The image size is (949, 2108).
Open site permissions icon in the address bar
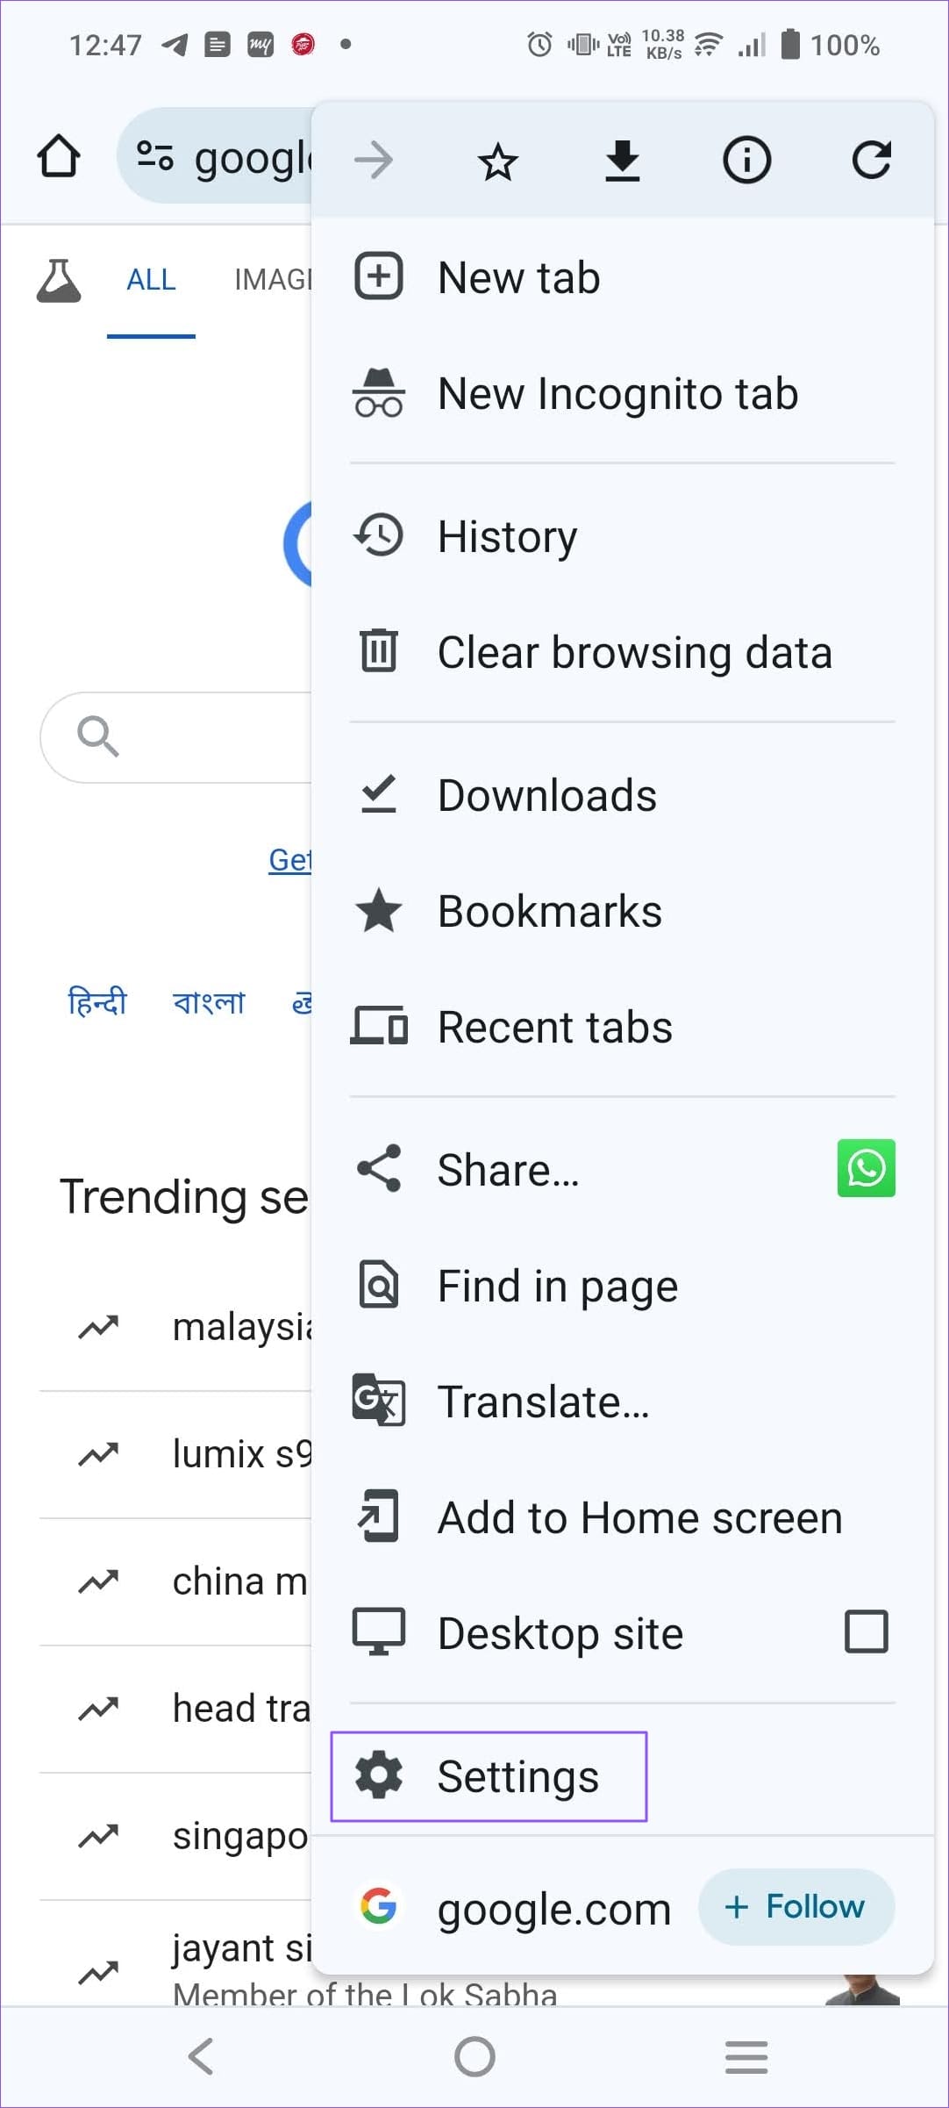pos(153,156)
